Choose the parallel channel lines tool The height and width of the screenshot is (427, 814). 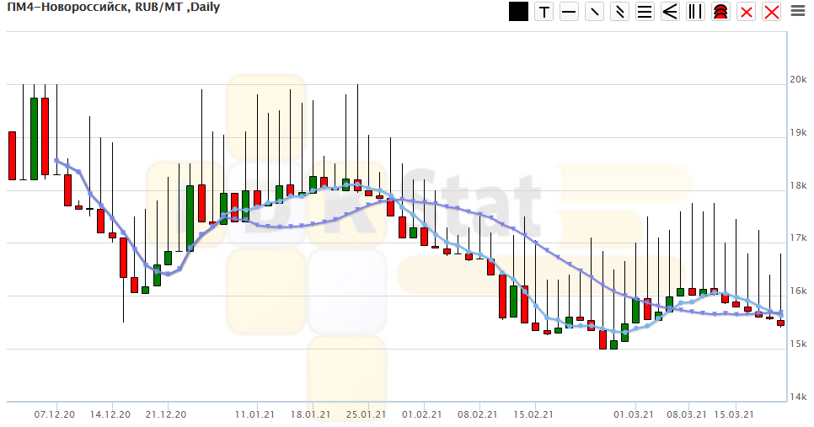pos(620,12)
